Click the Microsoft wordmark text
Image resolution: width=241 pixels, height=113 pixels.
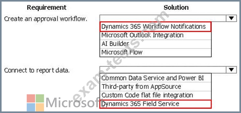(73, 103)
